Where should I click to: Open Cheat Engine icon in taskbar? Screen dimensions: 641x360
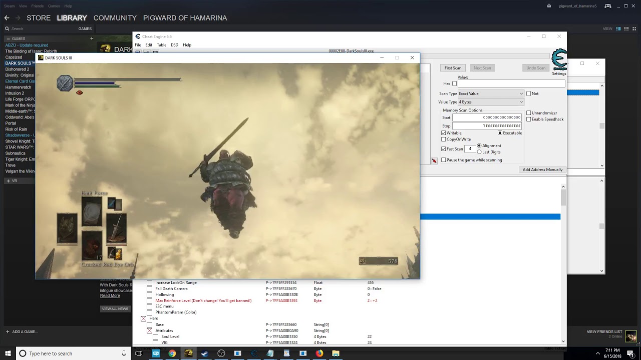tap(254, 353)
